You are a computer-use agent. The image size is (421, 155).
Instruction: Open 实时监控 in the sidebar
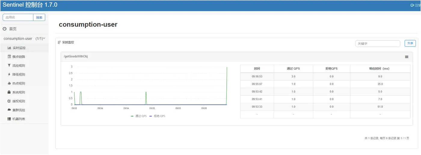24,48
